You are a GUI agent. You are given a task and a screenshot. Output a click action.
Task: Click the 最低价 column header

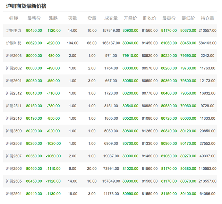point(188,18)
